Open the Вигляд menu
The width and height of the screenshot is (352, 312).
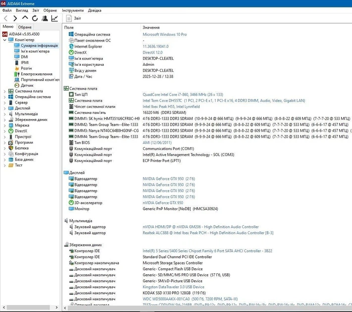click(x=22, y=10)
